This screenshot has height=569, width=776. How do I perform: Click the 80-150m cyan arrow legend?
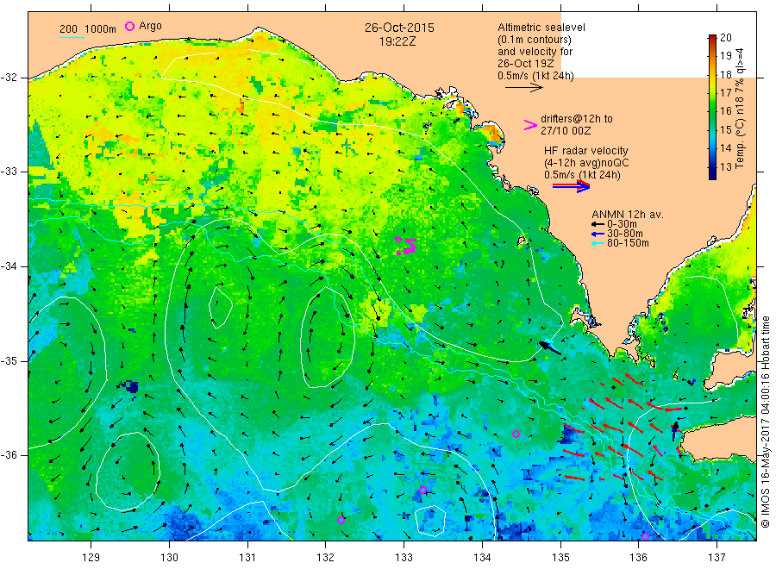(x=598, y=243)
